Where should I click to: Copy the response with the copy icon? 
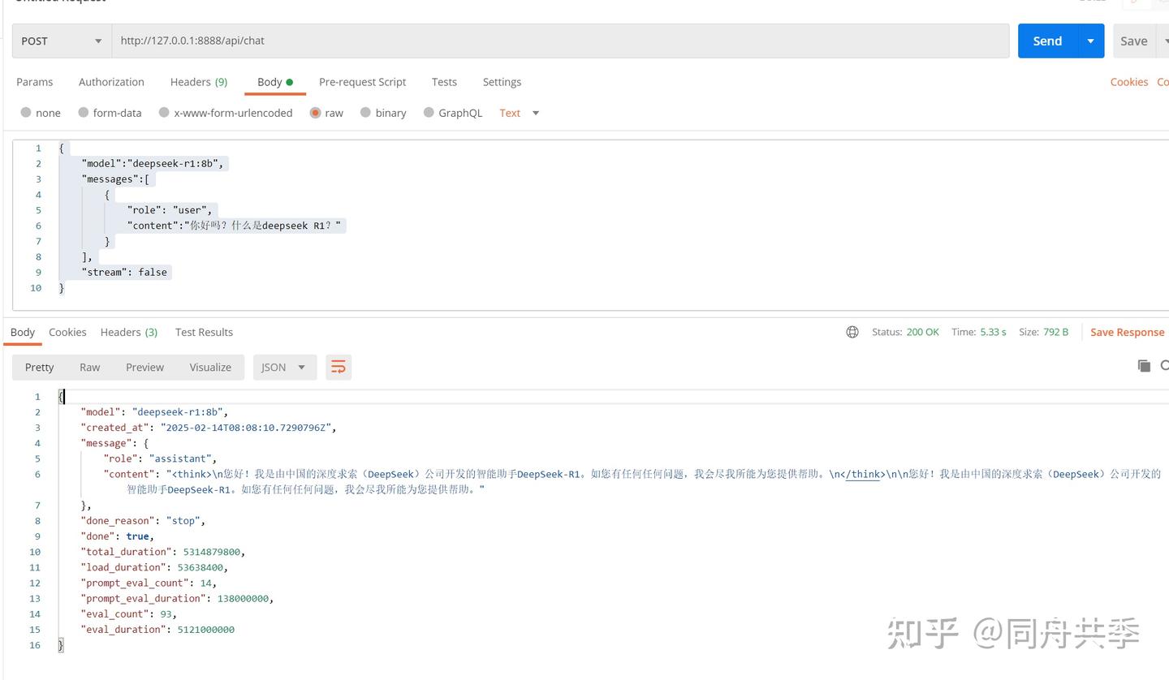[1144, 366]
